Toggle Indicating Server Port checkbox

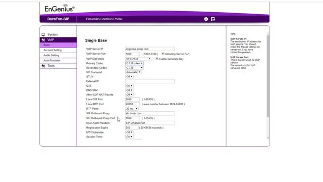[163, 54]
